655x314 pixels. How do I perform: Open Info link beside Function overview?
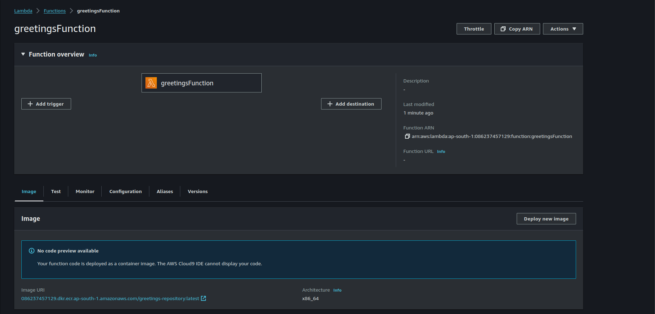pos(93,55)
